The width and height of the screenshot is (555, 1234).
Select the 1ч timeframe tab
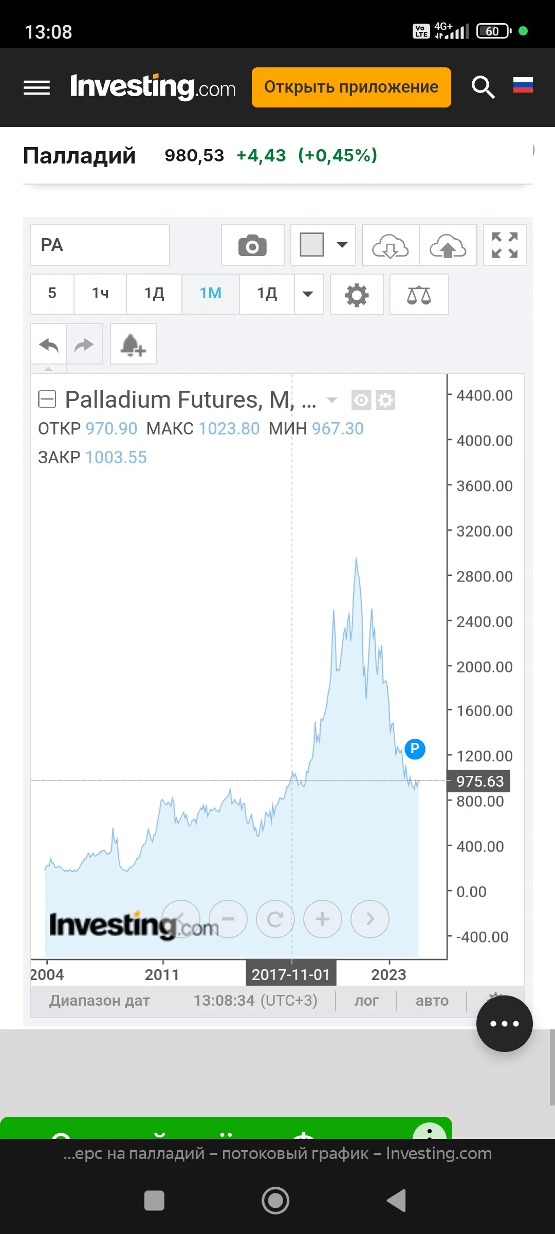coord(100,295)
